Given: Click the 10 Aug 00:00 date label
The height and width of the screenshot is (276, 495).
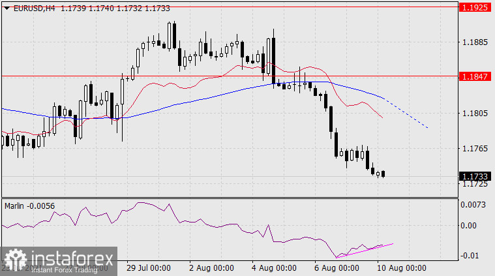Looking at the screenshot, I should [x=402, y=268].
